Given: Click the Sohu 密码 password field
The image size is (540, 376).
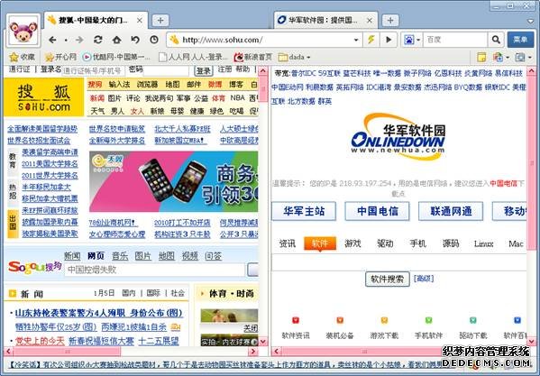Looking at the screenshot, I should click(x=166, y=71).
